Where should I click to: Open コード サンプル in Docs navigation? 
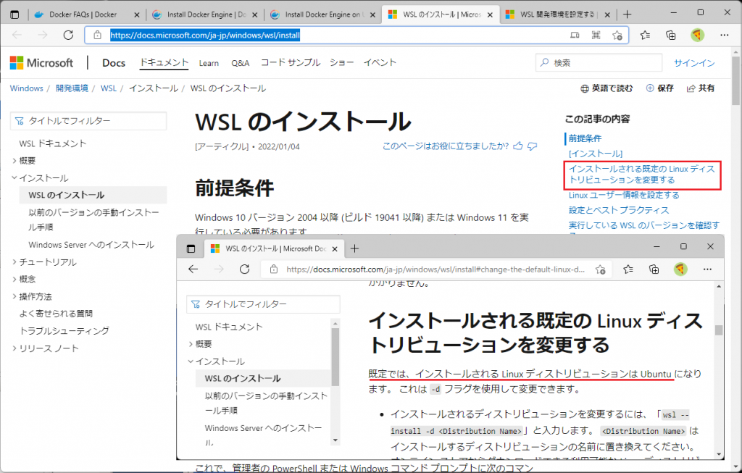click(x=291, y=62)
